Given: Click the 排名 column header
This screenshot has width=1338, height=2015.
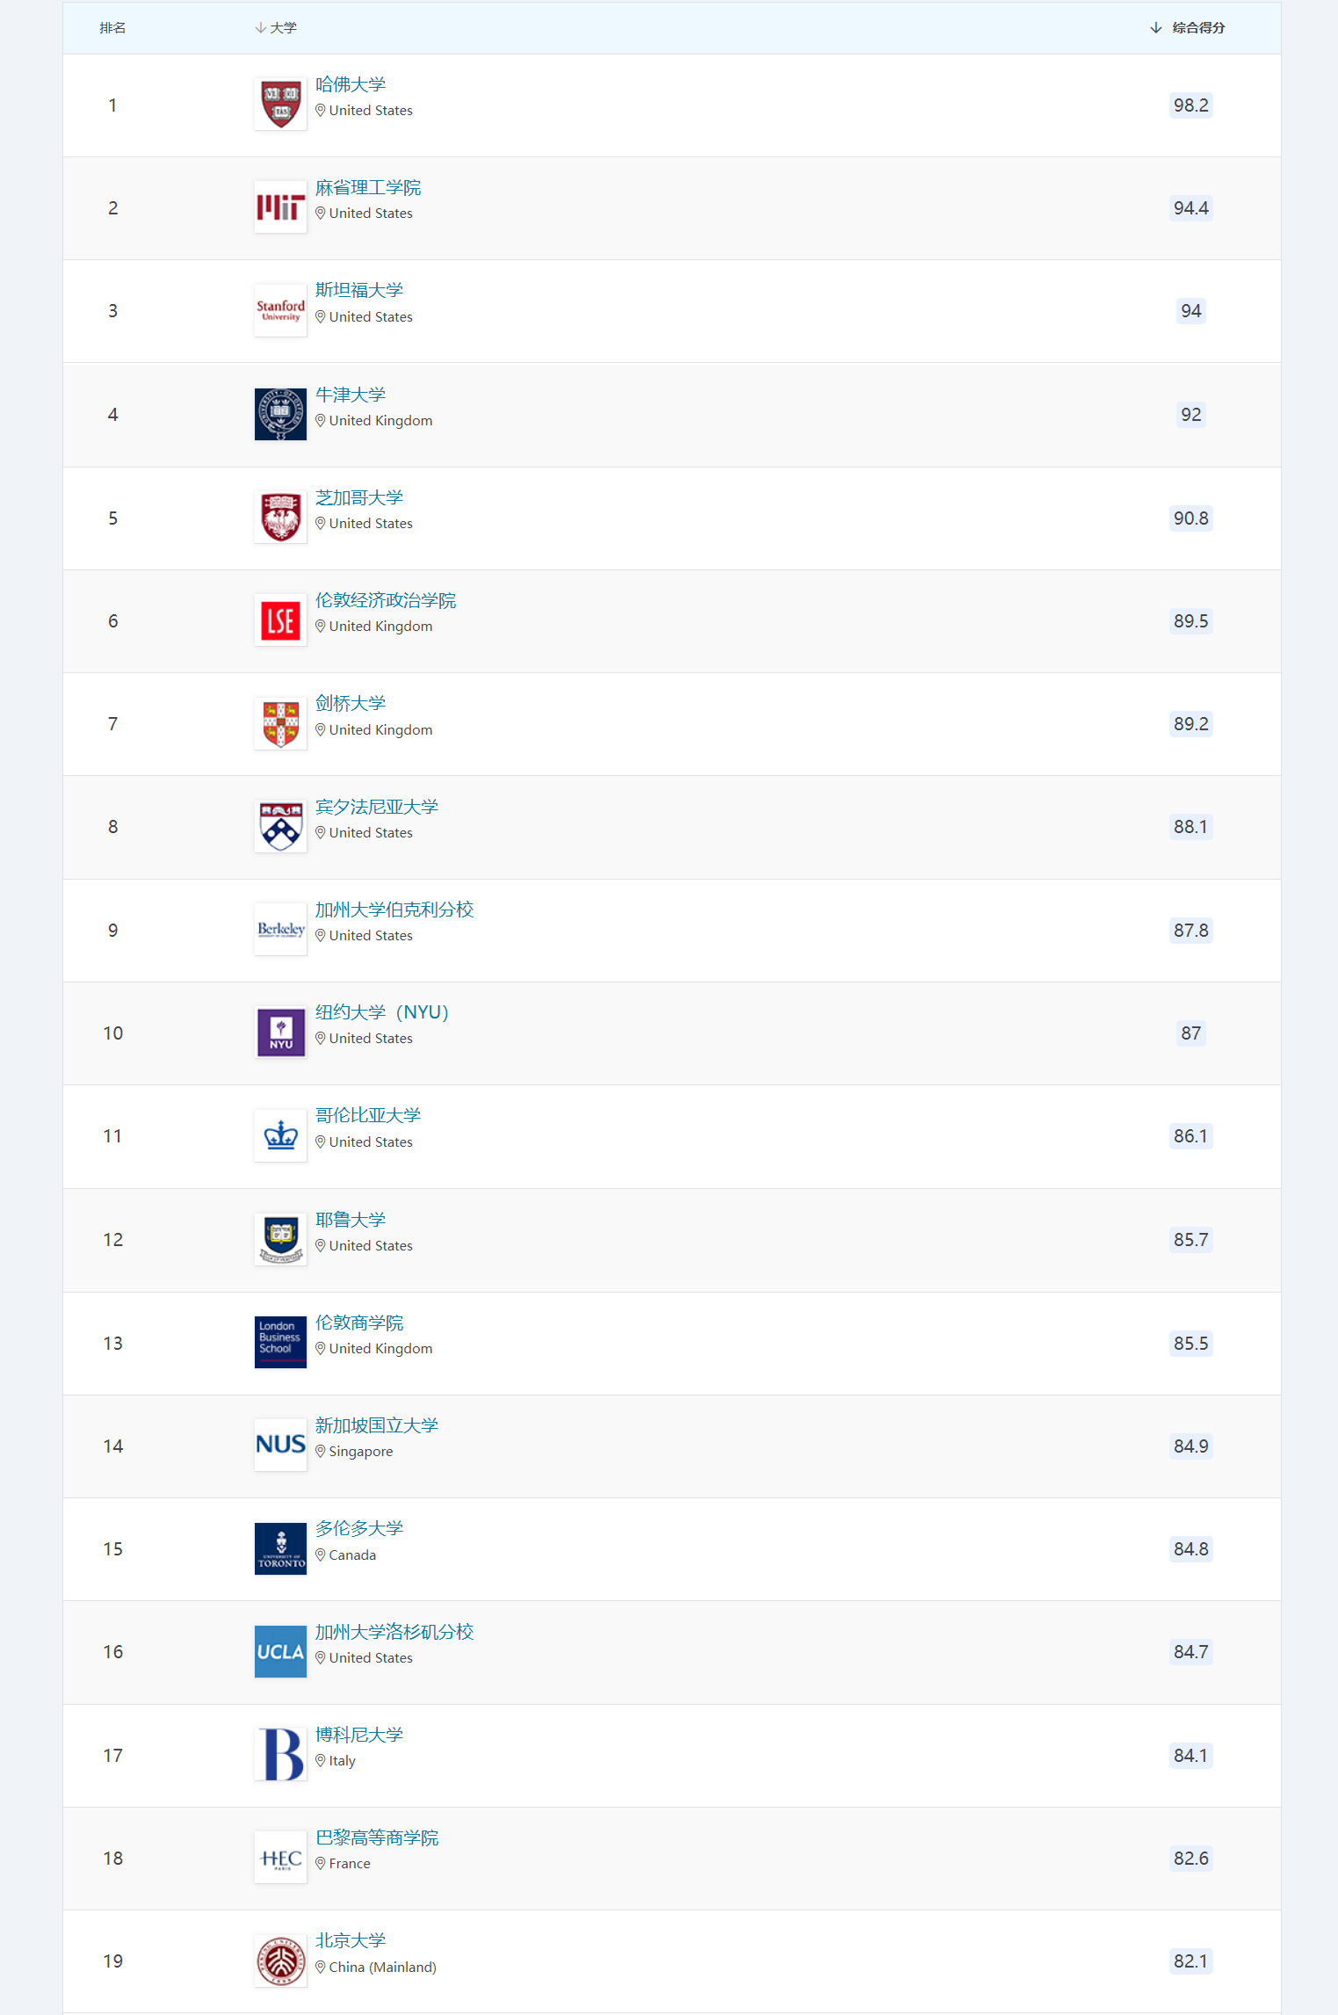Looking at the screenshot, I should (x=112, y=28).
